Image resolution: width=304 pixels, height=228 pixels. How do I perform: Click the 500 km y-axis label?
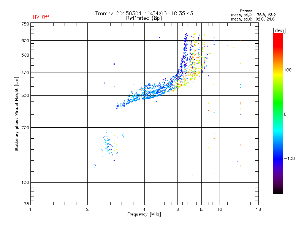click(x=25, y=55)
